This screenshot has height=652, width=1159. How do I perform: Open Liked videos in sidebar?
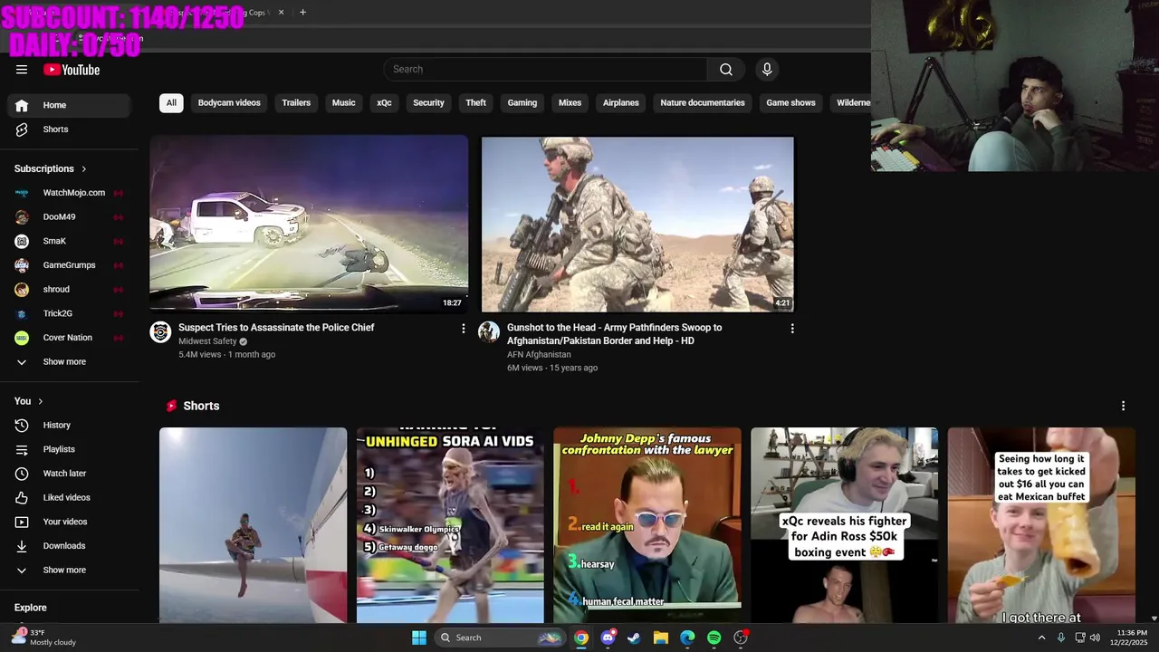tap(69, 498)
